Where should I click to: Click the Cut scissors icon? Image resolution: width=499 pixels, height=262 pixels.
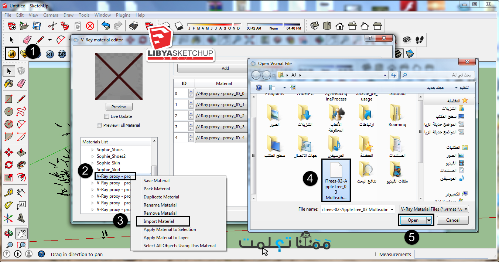click(52, 26)
